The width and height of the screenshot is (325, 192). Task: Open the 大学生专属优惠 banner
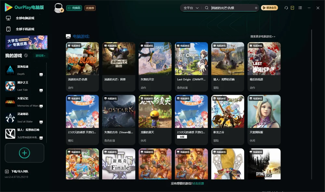click(x=26, y=42)
